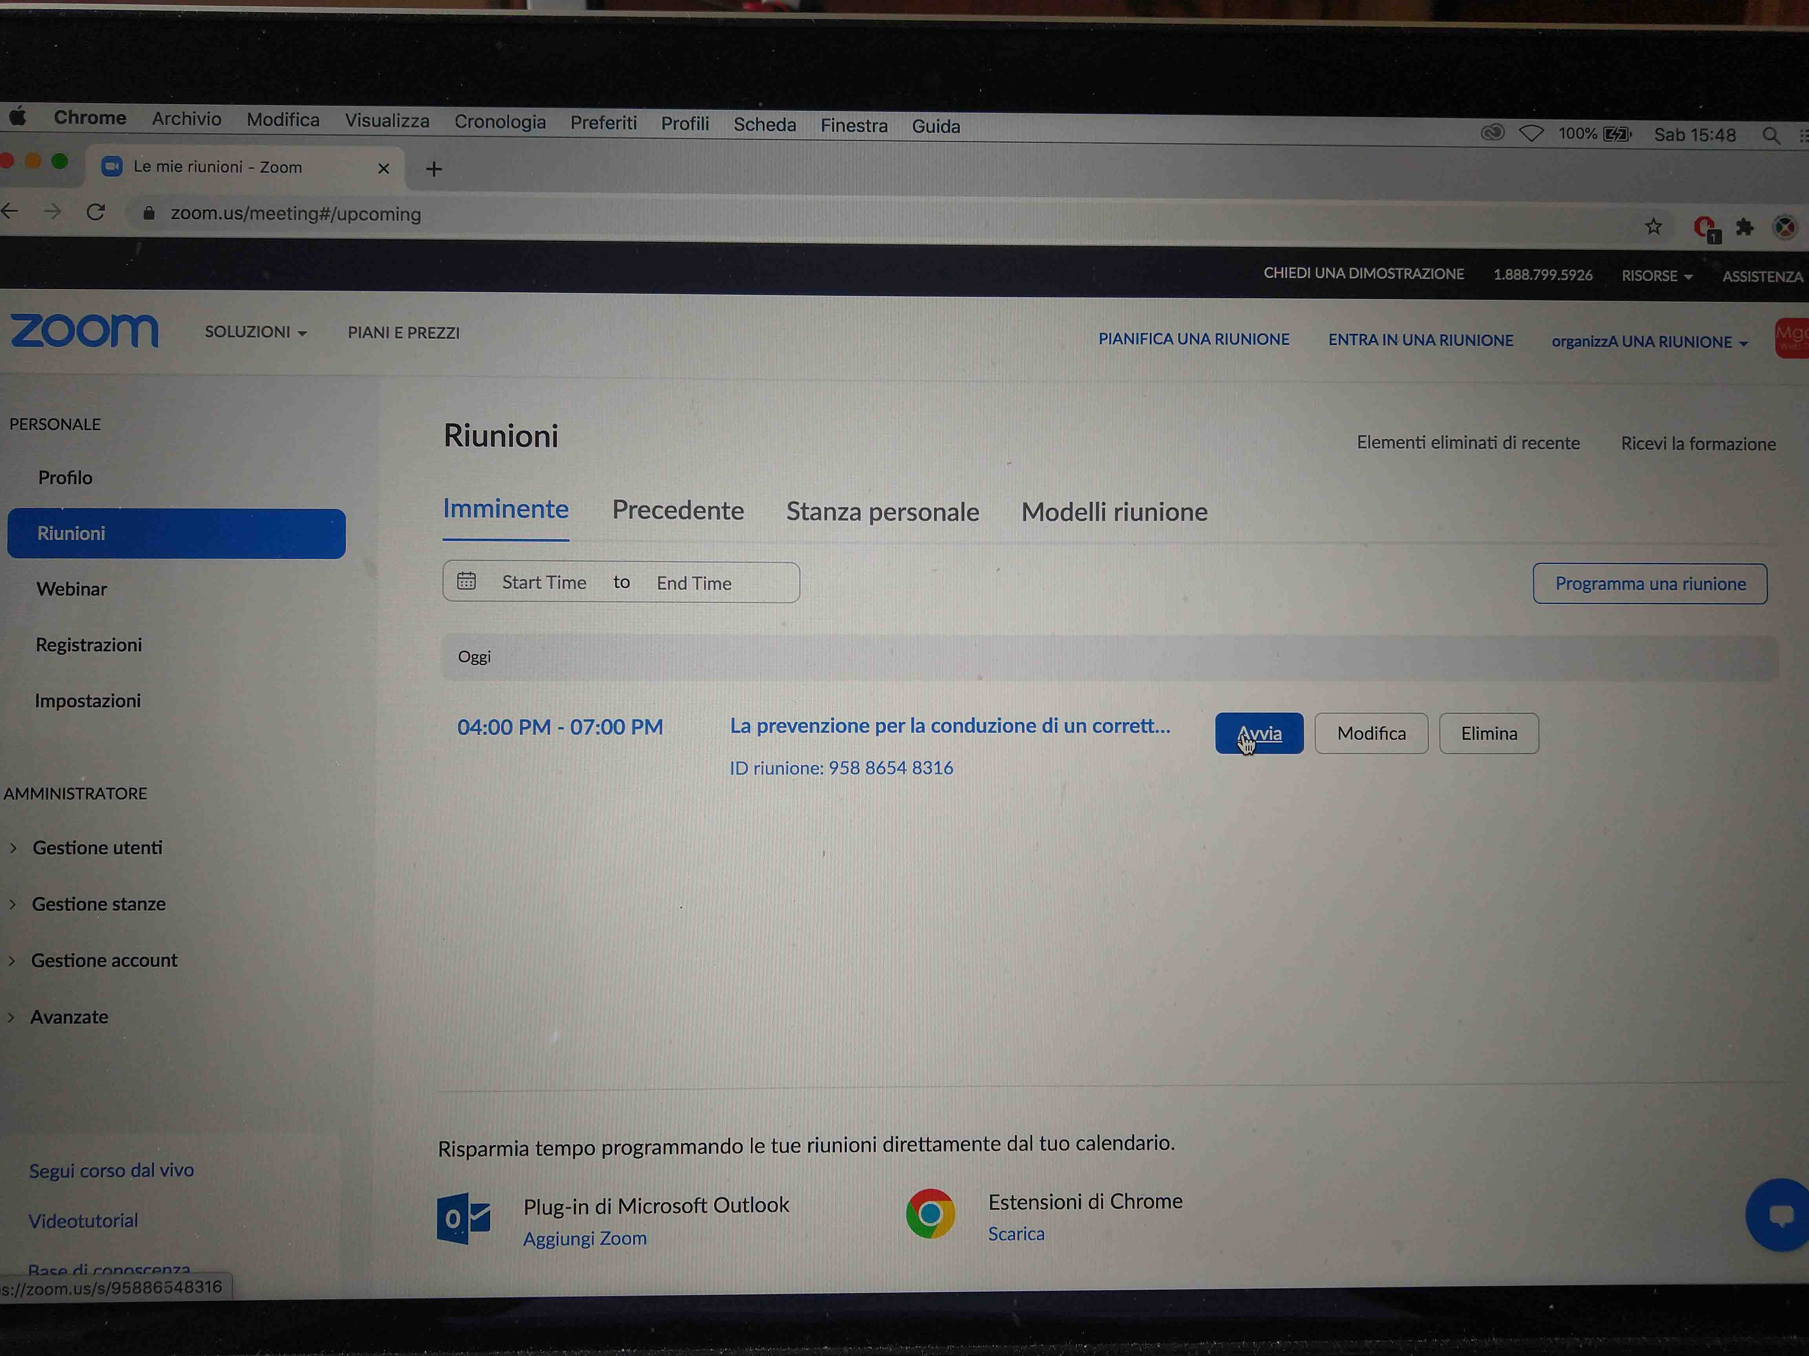Open the user account avatar
1809x1356 pixels.
[1792, 337]
